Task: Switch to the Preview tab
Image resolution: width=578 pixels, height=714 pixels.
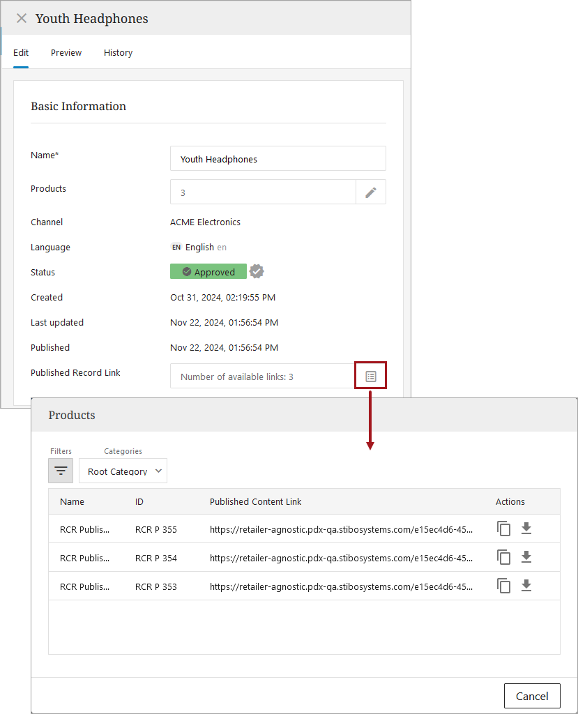Action: pos(66,53)
